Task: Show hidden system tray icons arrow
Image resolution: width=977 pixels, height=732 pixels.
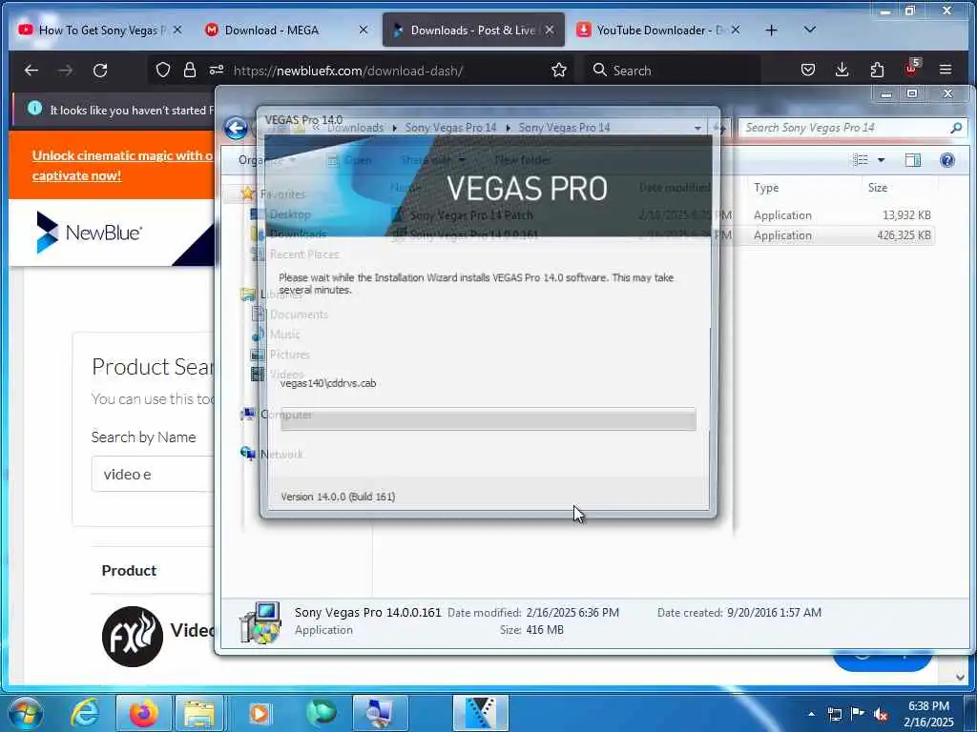Action: point(811,714)
